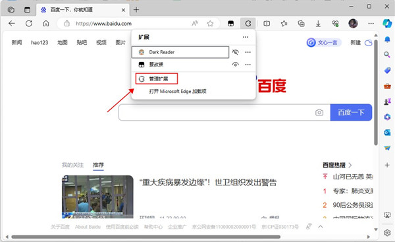
Task: Open sidebar notifications bell
Action: point(387,40)
